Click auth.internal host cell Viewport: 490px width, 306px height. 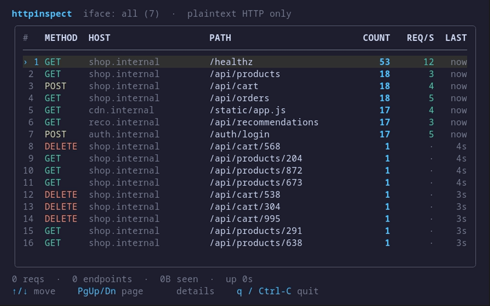[x=124, y=134]
